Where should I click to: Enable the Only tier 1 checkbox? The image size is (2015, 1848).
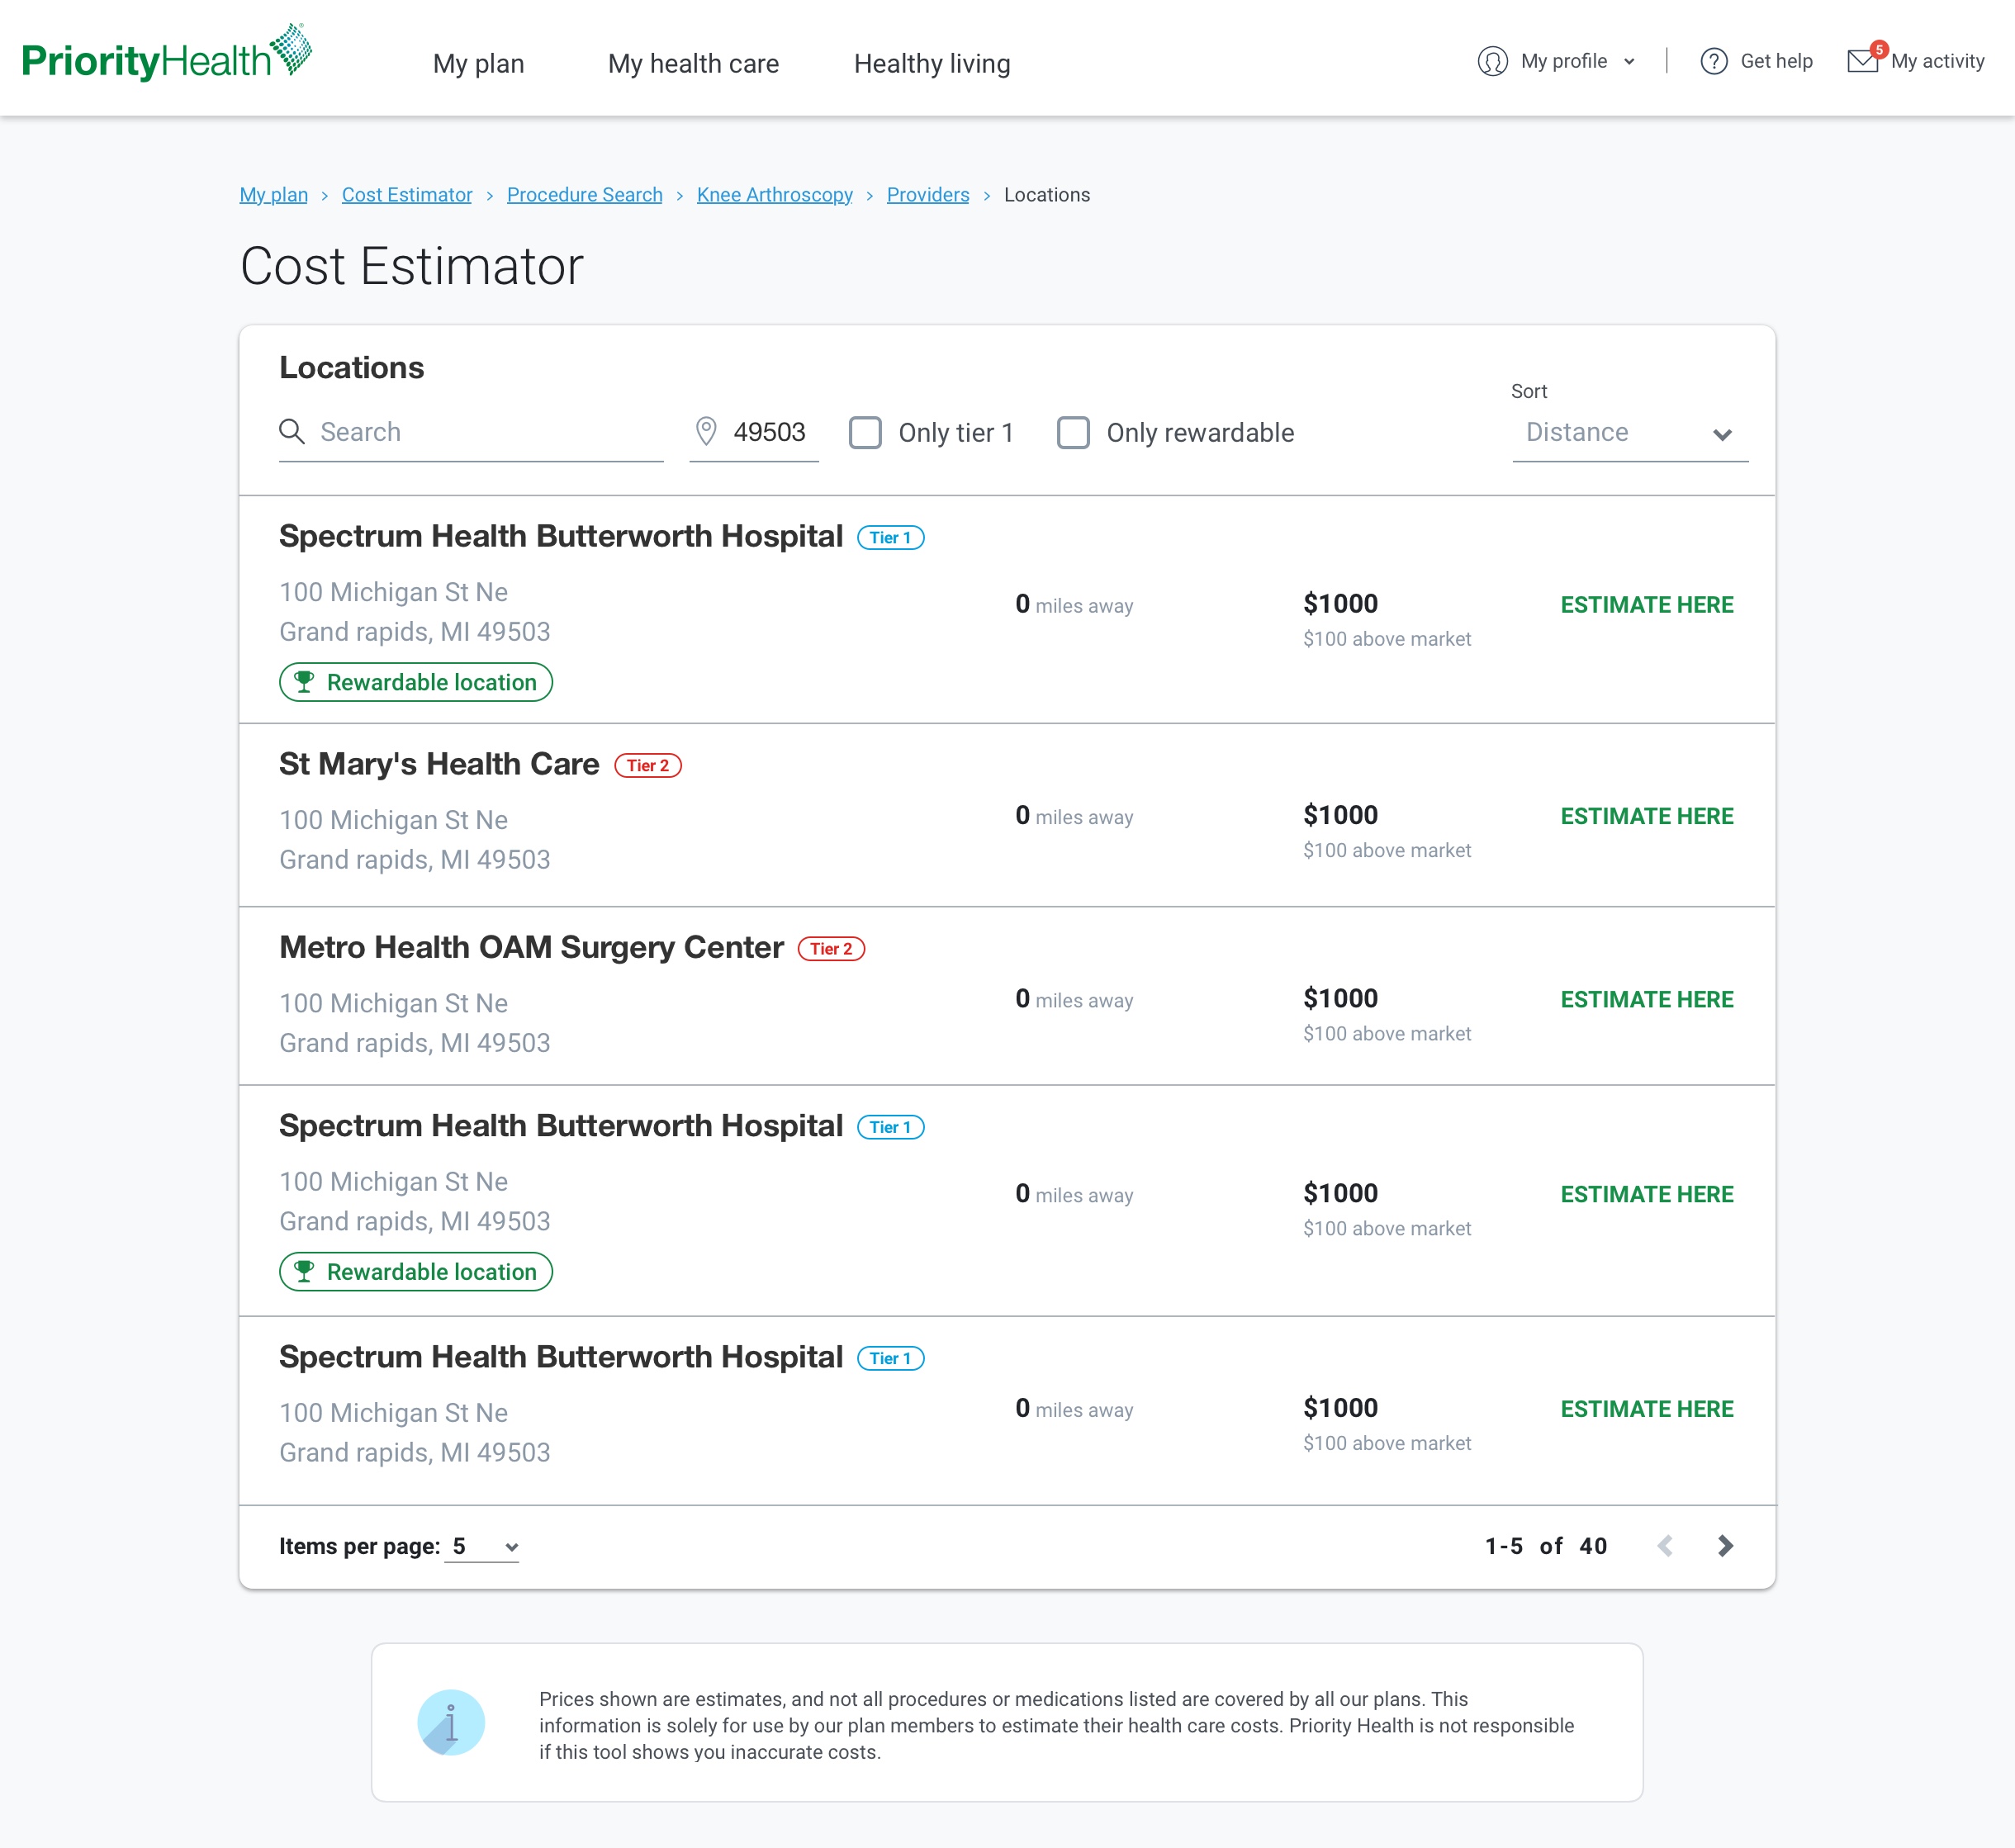click(865, 433)
